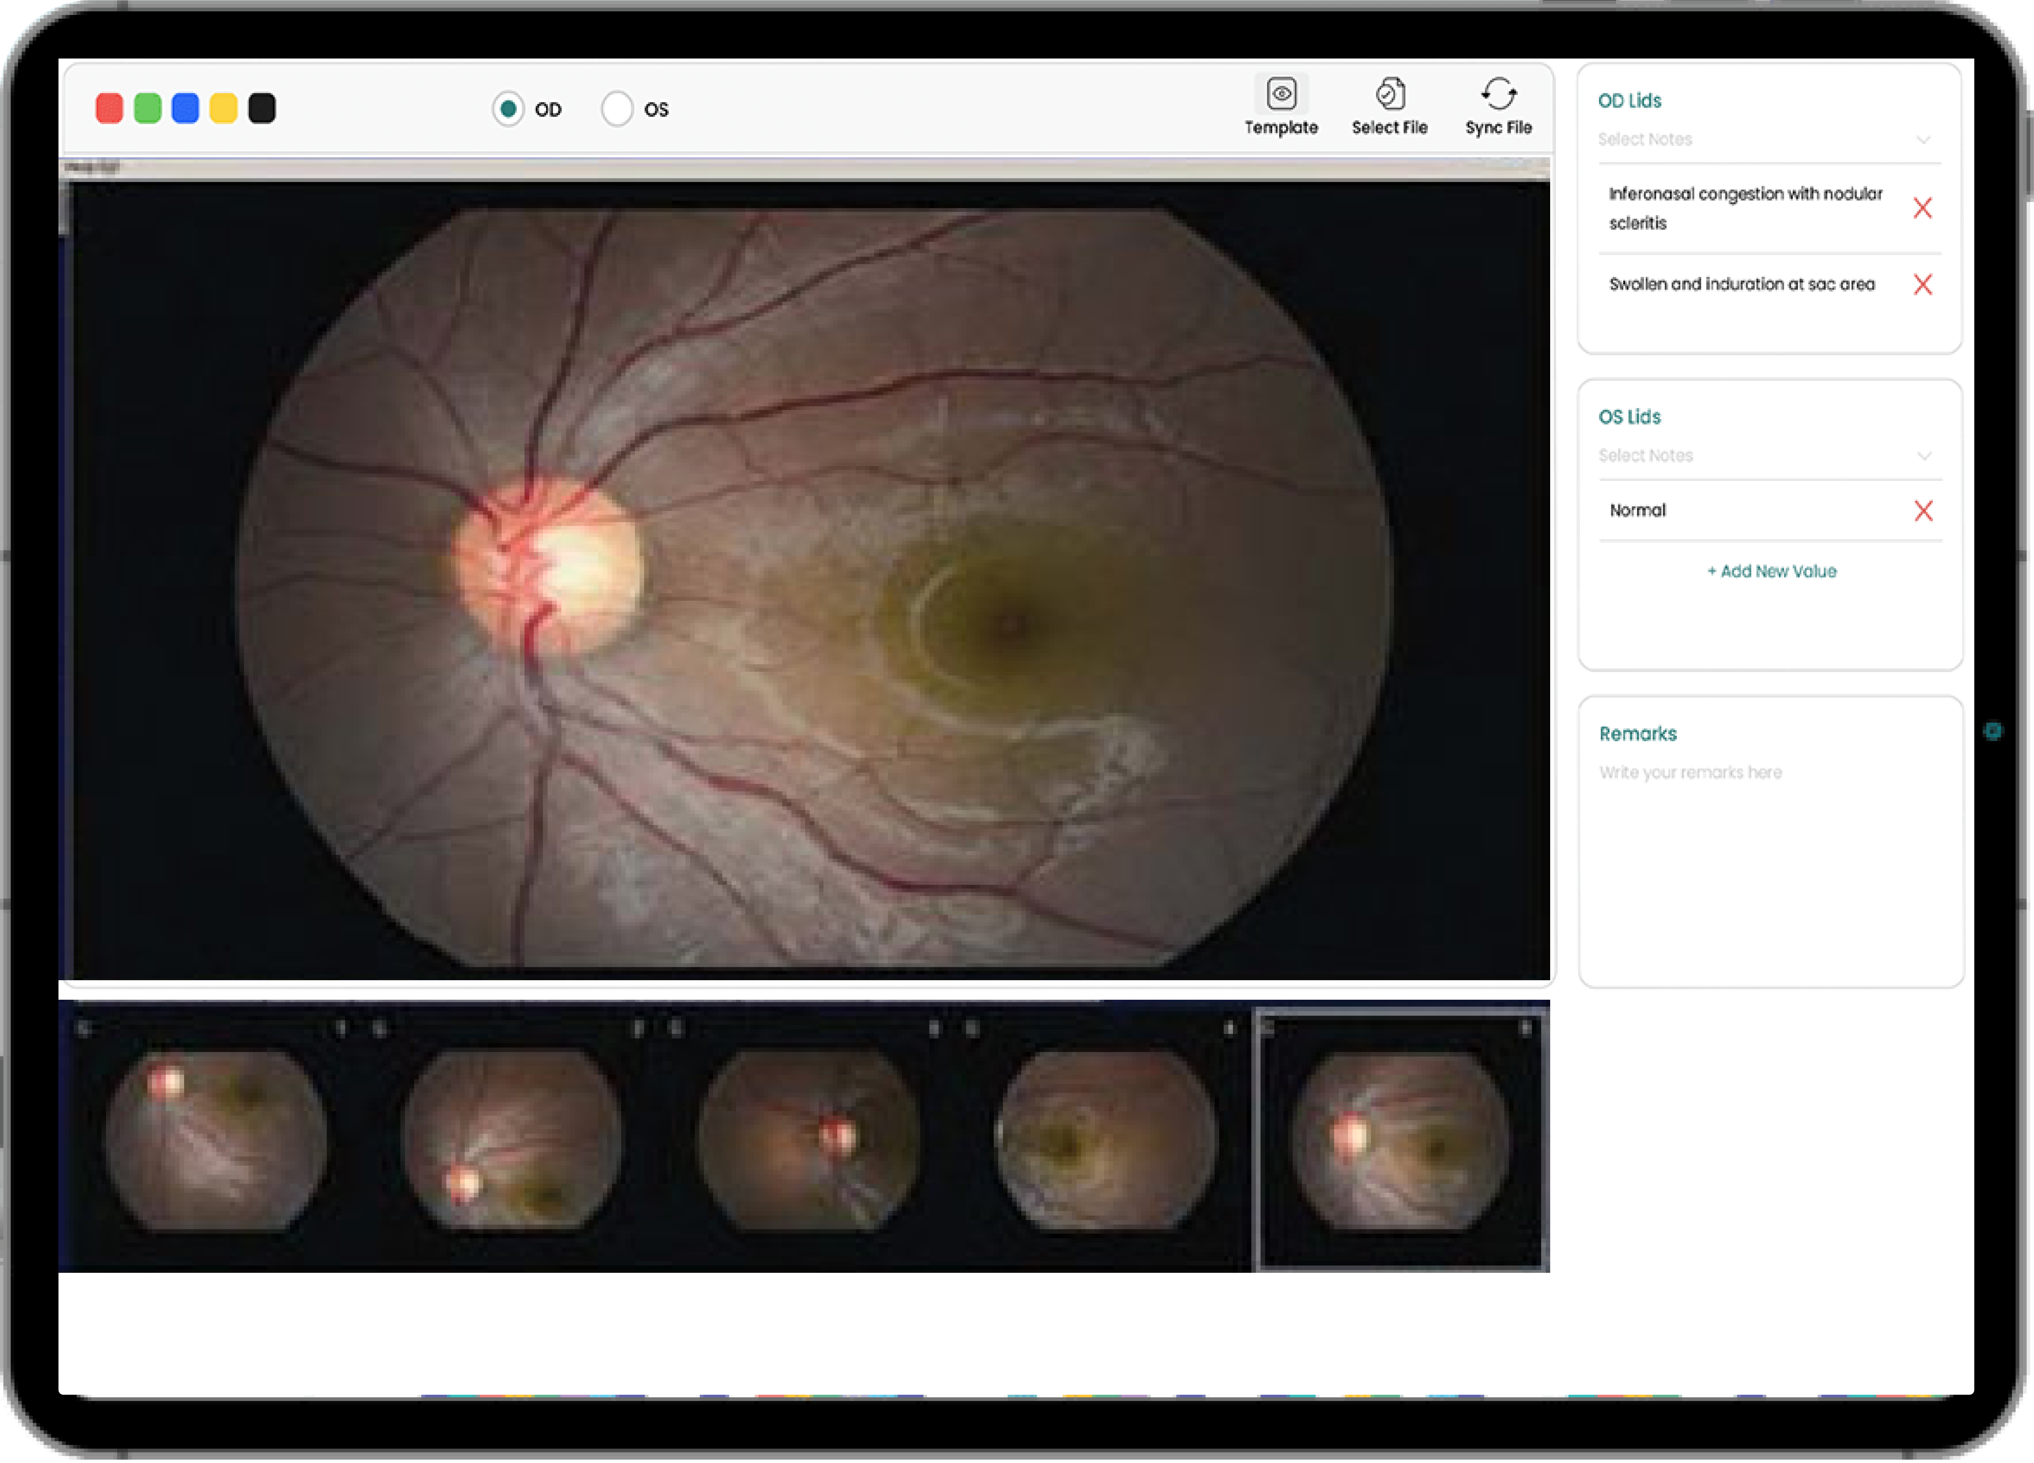The height and width of the screenshot is (1463, 2034).
Task: Select the blue annotation color swatch
Action: [x=185, y=108]
